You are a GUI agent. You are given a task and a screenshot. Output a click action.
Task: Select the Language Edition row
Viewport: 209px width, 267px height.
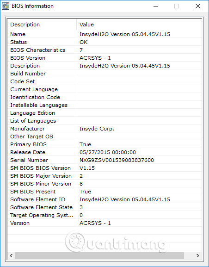(x=104, y=113)
